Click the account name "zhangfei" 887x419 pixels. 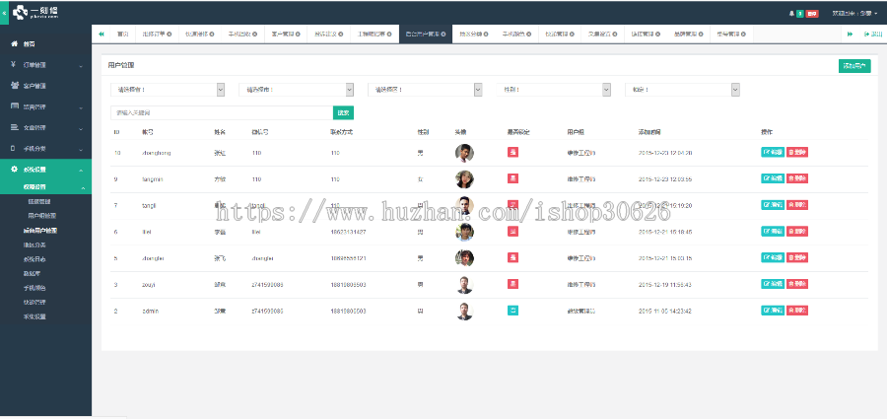154,258
